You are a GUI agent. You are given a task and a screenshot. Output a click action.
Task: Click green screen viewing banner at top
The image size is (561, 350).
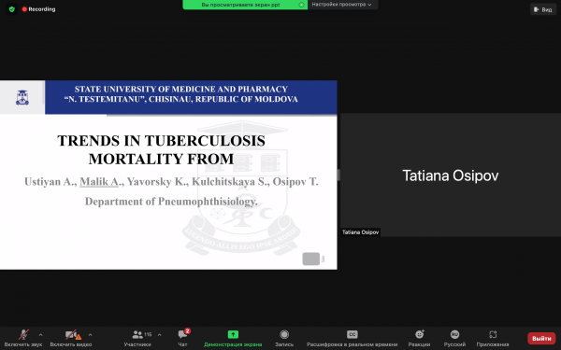pos(245,5)
